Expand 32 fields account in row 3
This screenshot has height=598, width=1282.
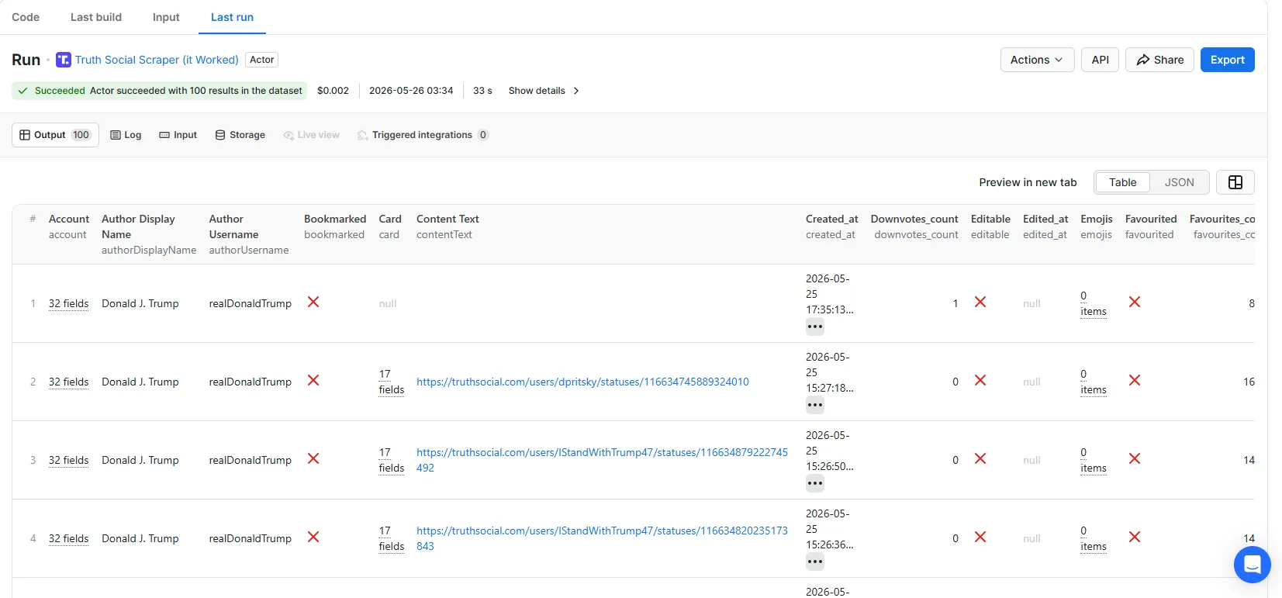[68, 460]
